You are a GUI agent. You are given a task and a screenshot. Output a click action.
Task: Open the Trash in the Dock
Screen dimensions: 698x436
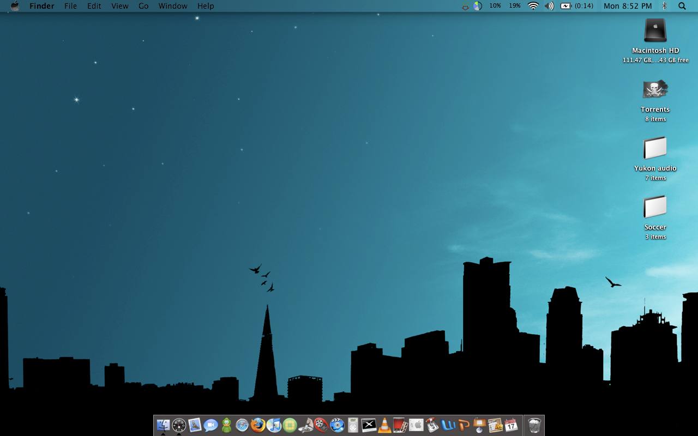534,425
